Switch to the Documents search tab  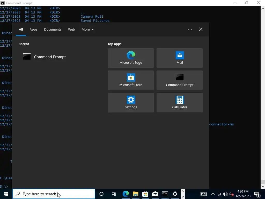click(x=53, y=30)
